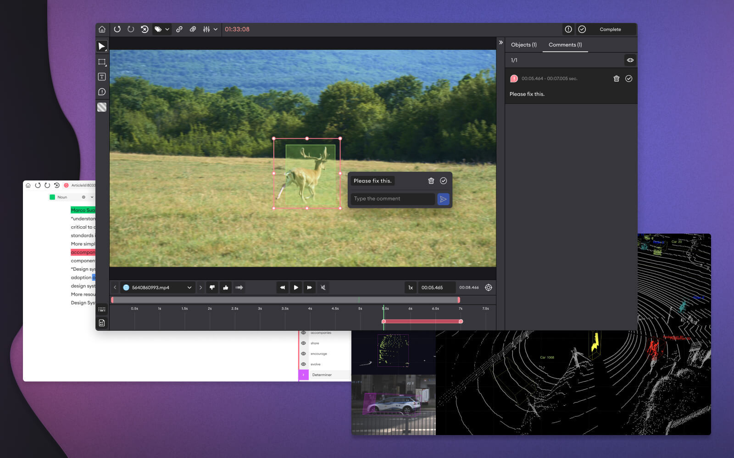This screenshot has height=458, width=734.
Task: Click the undo arrow in top toolbar
Action: (117, 29)
